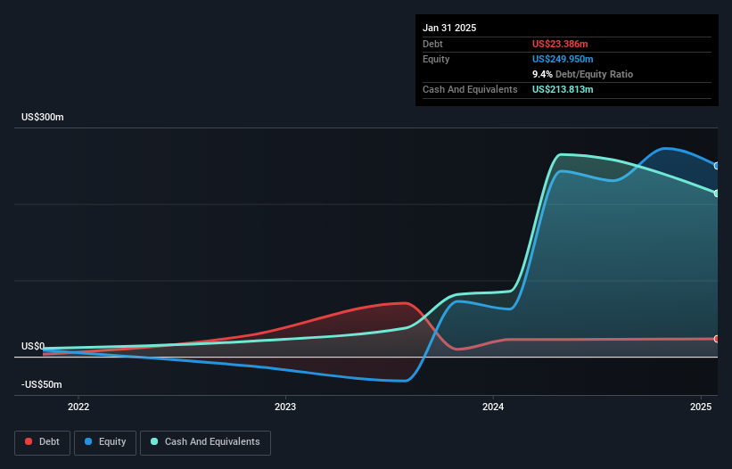Click Cash And Equivalents label in tooltip
This screenshot has width=732, height=469.
pyautogui.click(x=470, y=89)
